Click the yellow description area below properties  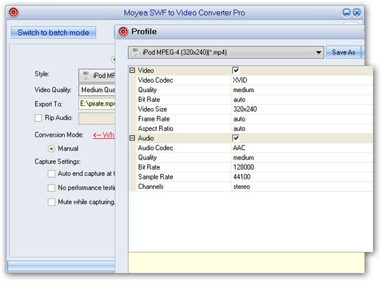[246, 263]
